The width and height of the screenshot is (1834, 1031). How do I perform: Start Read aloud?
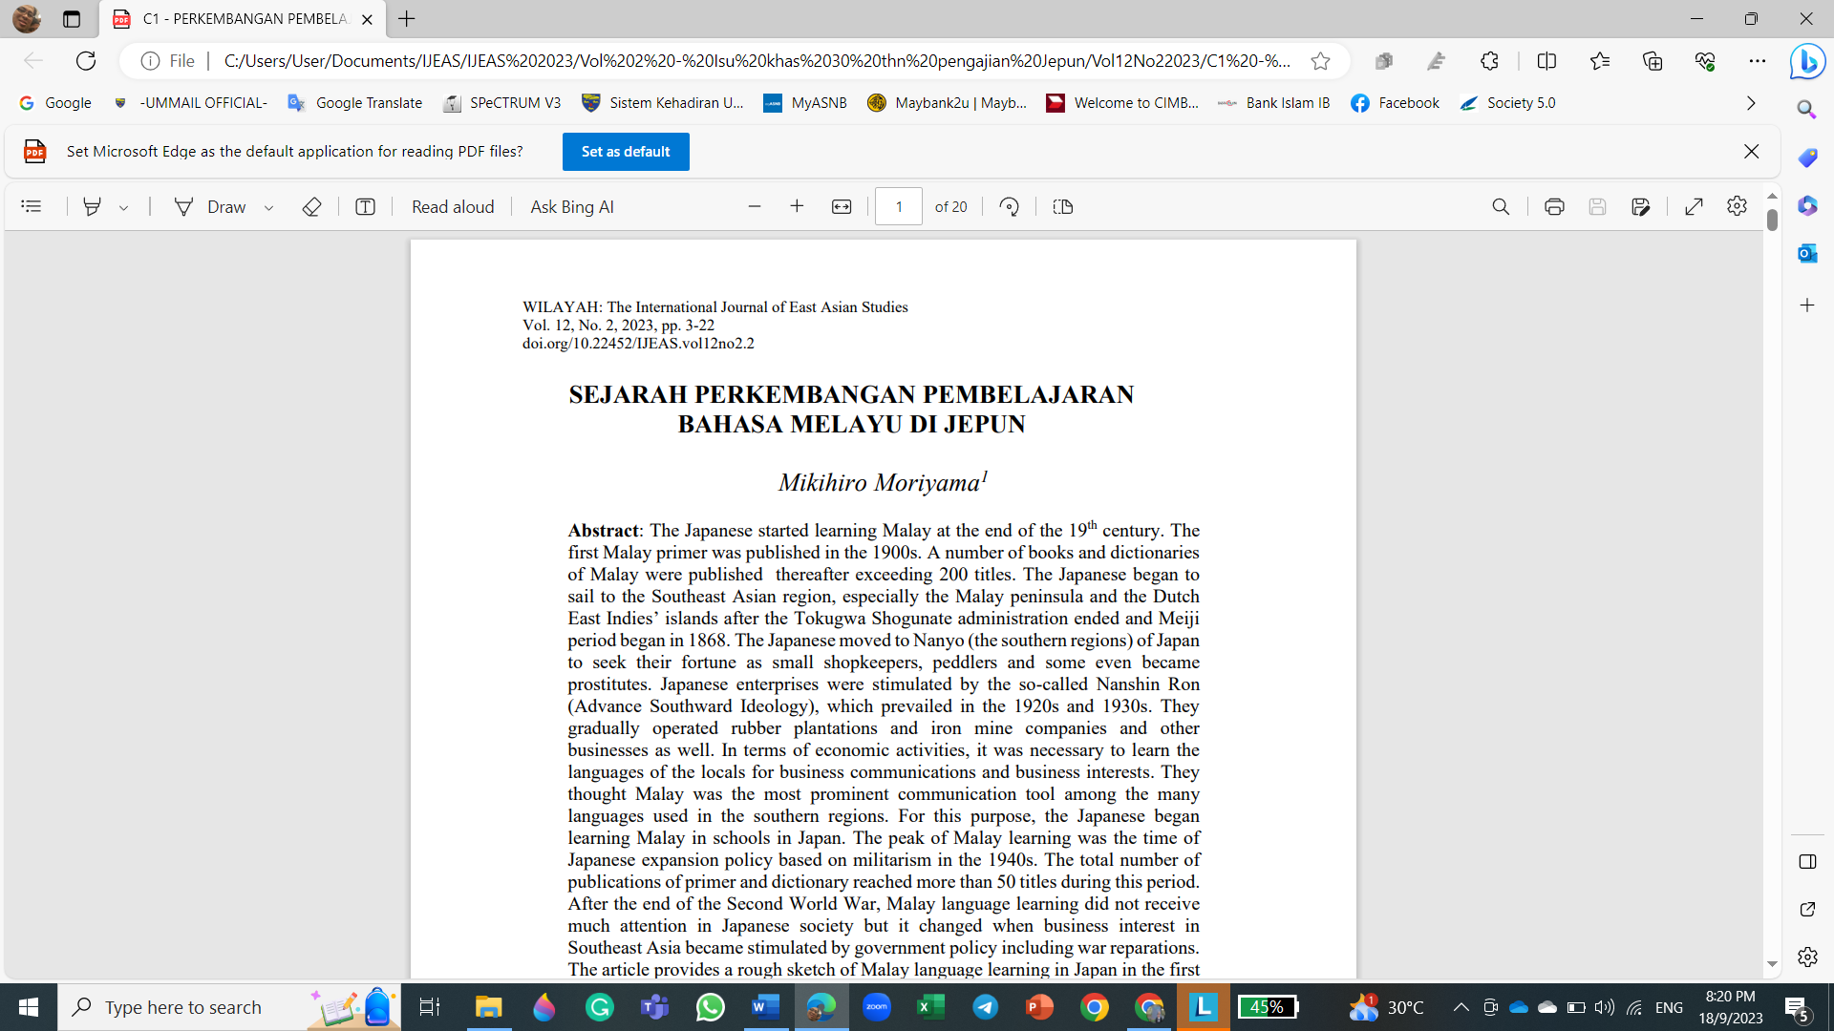pos(453,206)
